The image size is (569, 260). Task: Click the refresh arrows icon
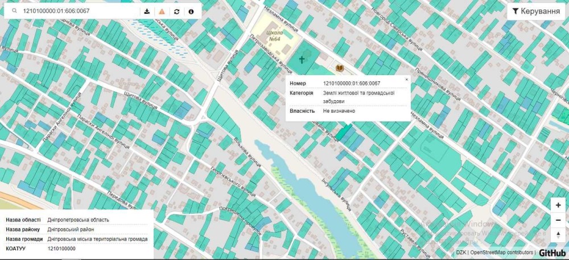(x=177, y=11)
